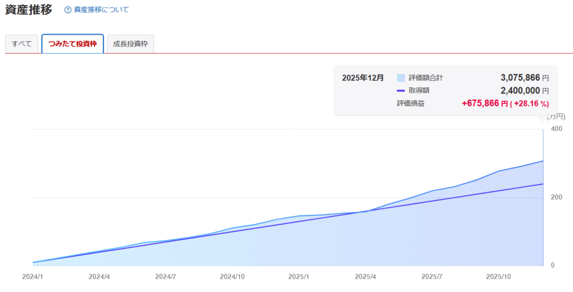Click the 資産推移 page heading
The image size is (573, 292).
coord(29,10)
